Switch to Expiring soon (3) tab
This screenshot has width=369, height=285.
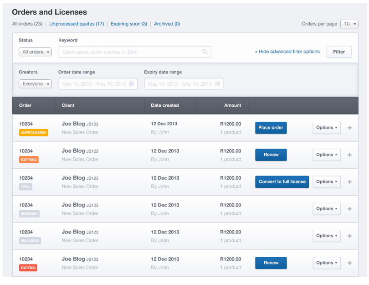(x=129, y=24)
